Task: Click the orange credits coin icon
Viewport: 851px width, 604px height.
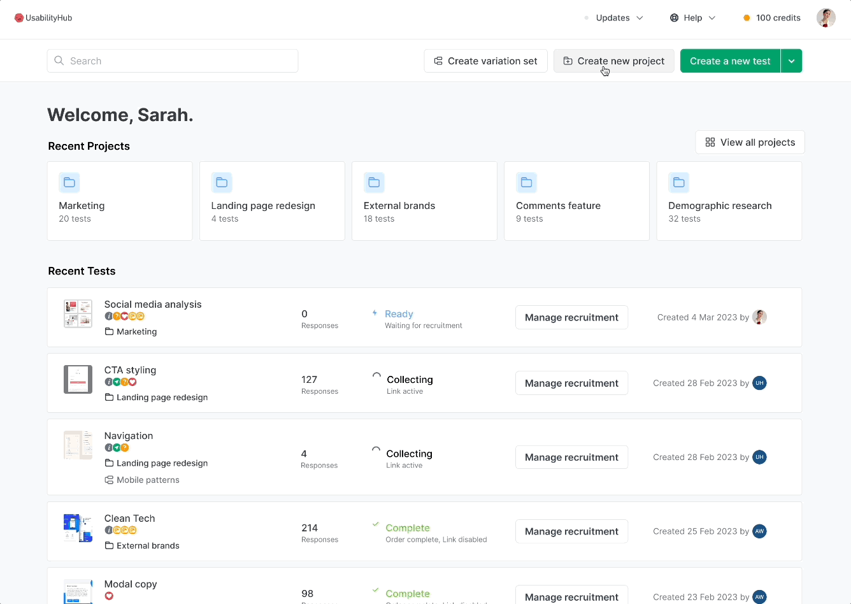Action: coord(747,18)
